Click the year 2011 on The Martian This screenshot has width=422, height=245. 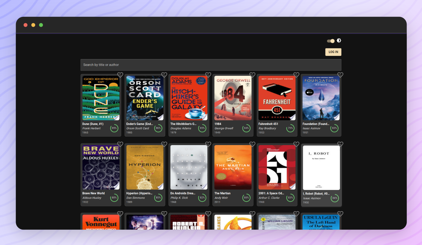[x=218, y=202]
